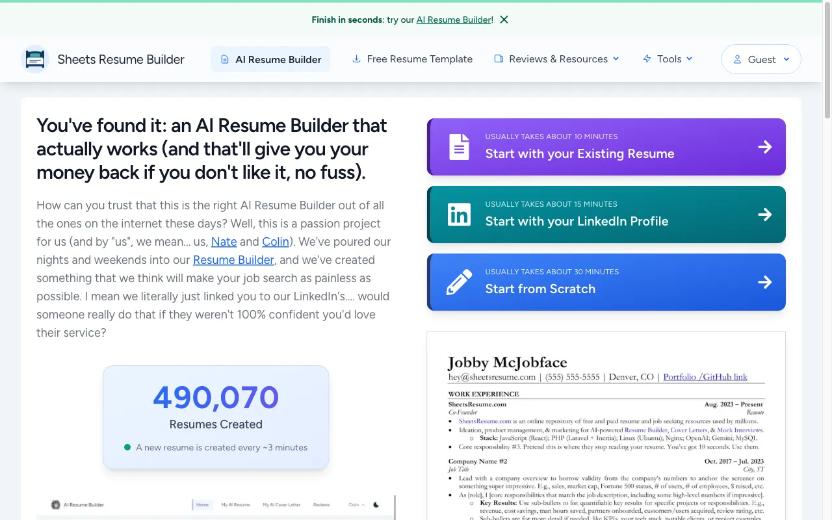This screenshot has width=832, height=520.
Task: Click the arrow on Start from Scratch card
Action: 765,282
